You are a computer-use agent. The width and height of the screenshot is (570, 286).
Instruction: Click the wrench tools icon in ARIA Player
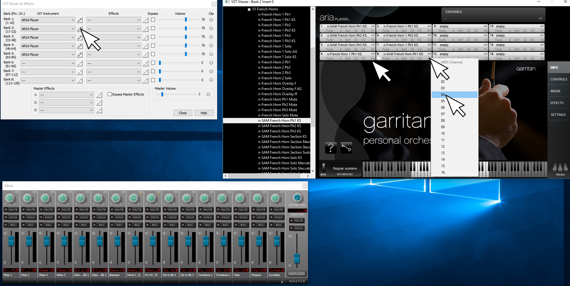pyautogui.click(x=346, y=147)
